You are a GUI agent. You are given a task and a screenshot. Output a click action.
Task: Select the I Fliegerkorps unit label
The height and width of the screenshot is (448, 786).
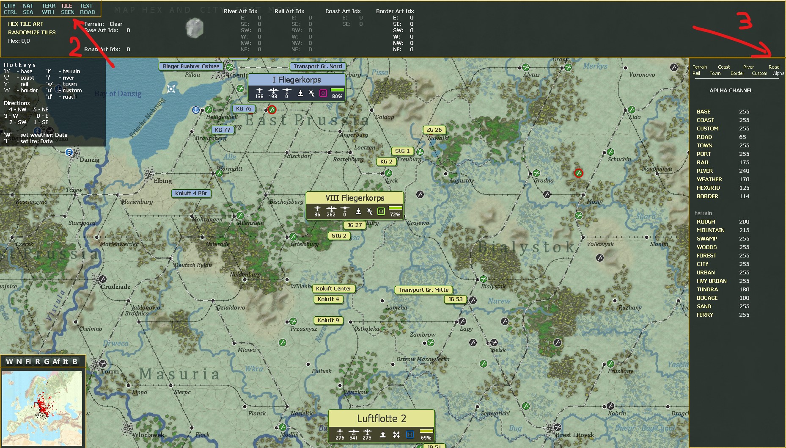click(x=297, y=80)
